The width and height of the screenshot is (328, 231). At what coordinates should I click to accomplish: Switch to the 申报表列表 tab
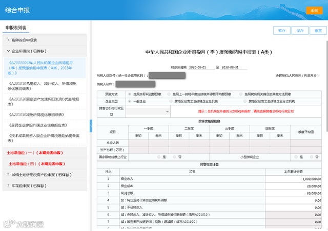(x=16, y=28)
